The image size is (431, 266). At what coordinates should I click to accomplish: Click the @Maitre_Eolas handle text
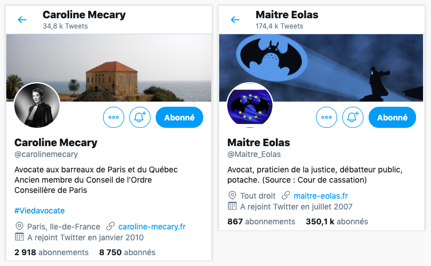[254, 154]
